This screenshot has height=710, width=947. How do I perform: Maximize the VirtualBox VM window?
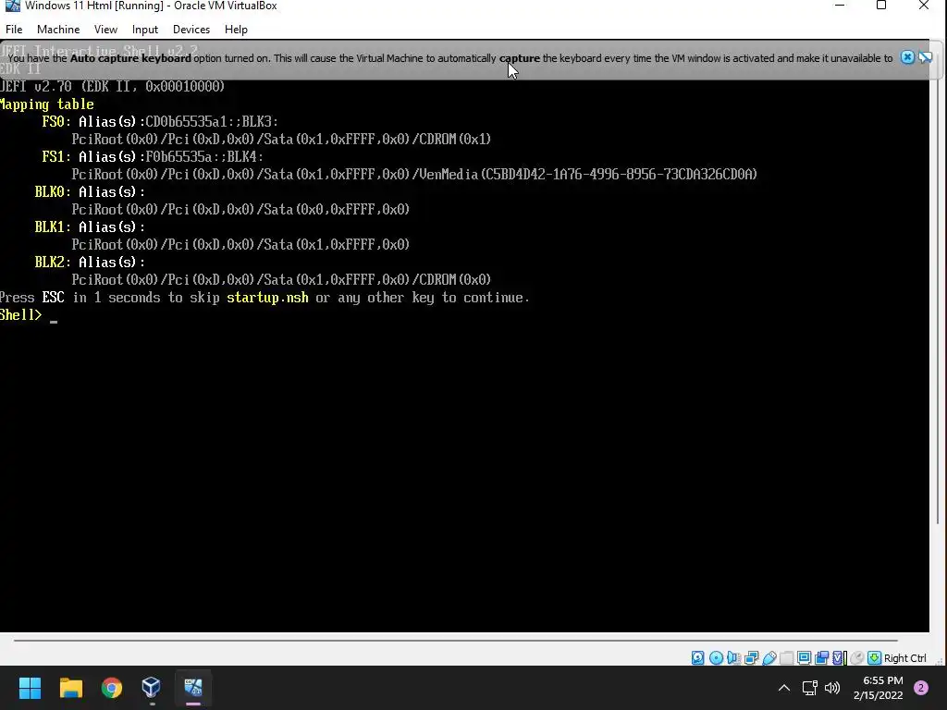pos(881,6)
